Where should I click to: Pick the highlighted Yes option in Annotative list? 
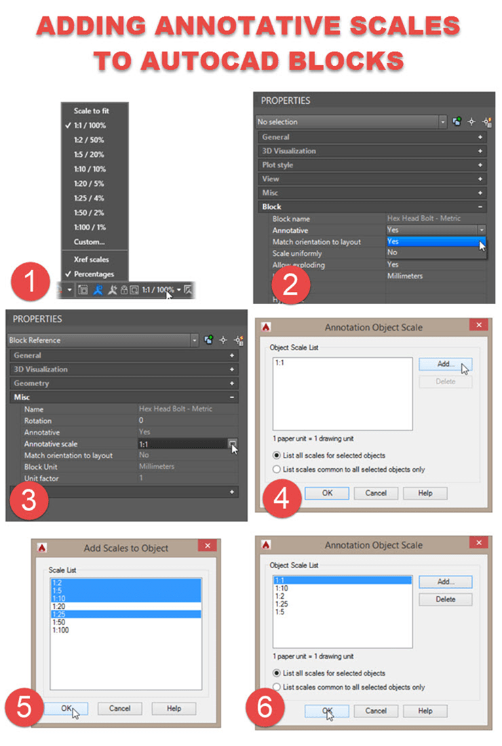[x=436, y=242]
